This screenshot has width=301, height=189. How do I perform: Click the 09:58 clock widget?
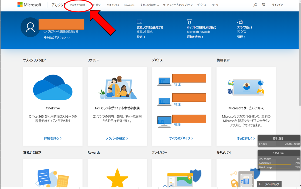279,141
